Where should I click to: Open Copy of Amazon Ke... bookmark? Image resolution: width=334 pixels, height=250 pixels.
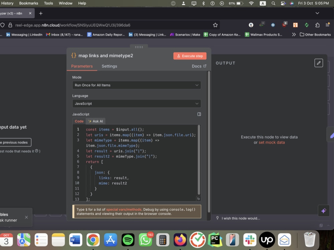click(222, 34)
